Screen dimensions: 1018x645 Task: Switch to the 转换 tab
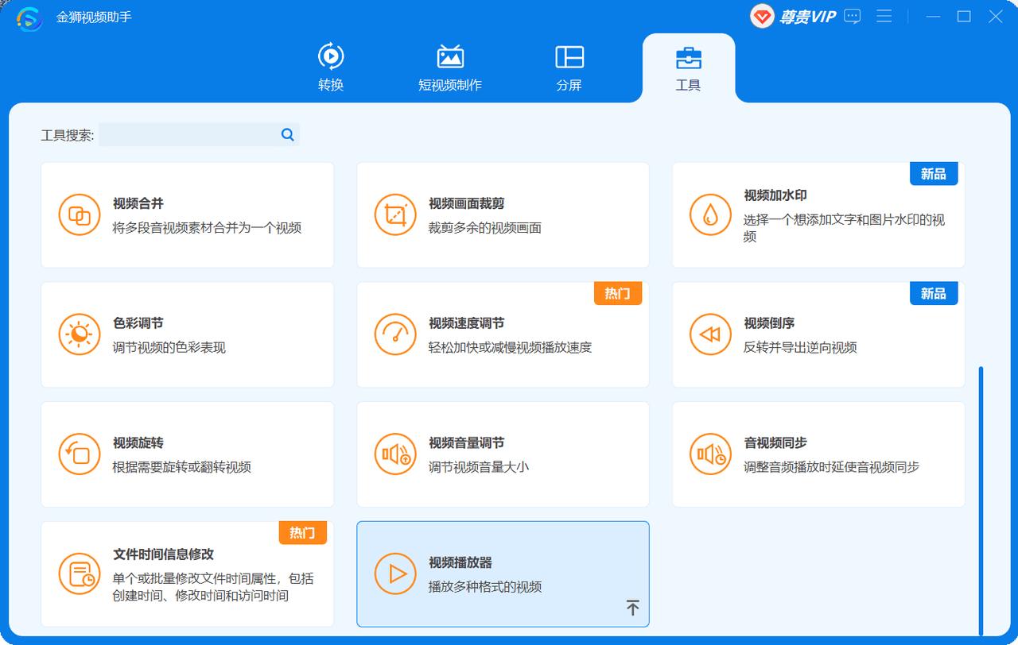331,68
